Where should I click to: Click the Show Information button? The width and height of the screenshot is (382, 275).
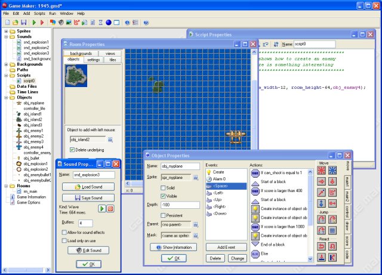point(174,247)
